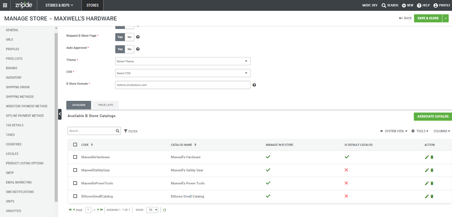Open the Columns dropdown
The width and height of the screenshot is (452, 217).
442,131
